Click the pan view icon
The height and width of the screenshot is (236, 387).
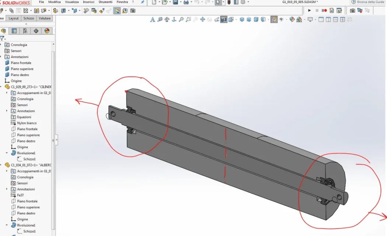[x=202, y=20]
